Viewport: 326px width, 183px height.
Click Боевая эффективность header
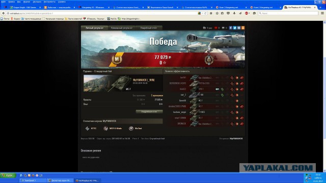pyautogui.click(x=177, y=71)
